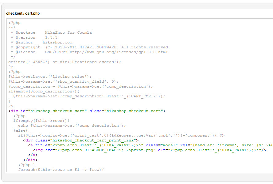Click the div class "hikashop_checkout_cart_print_link" line
Viewport: 273px width, 184px height.
81,140
